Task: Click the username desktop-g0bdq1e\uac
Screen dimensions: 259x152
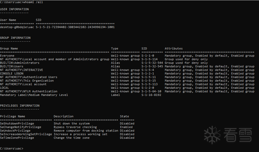Action: (17, 27)
